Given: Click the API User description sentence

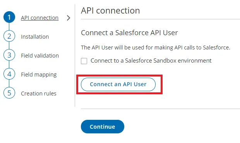Looking at the screenshot, I should (156, 48).
